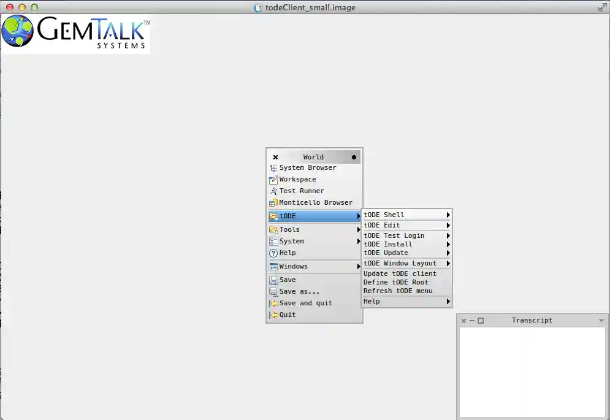
Task: Close the World menu with the X
Action: (x=275, y=158)
